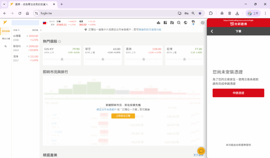Switch to the 親友分享 sidebar tab
Screen dimensions: 270x158
click(6, 39)
